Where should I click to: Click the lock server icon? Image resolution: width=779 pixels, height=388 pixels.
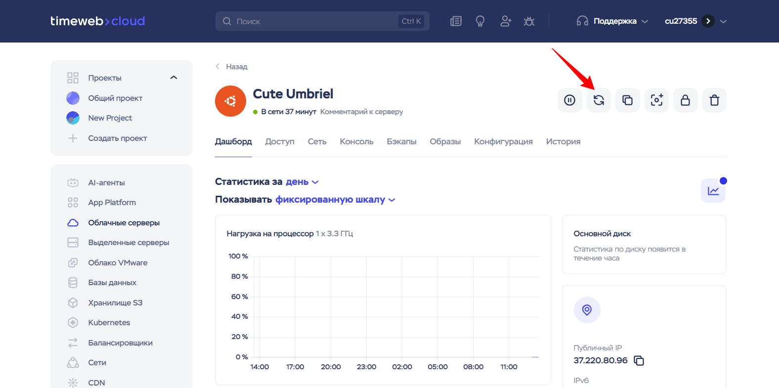(685, 100)
